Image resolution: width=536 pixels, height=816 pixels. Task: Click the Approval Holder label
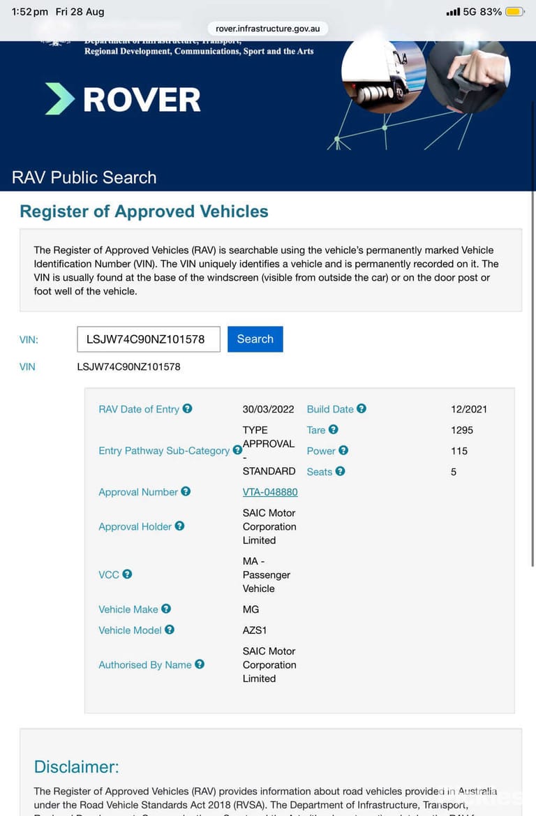pos(135,526)
